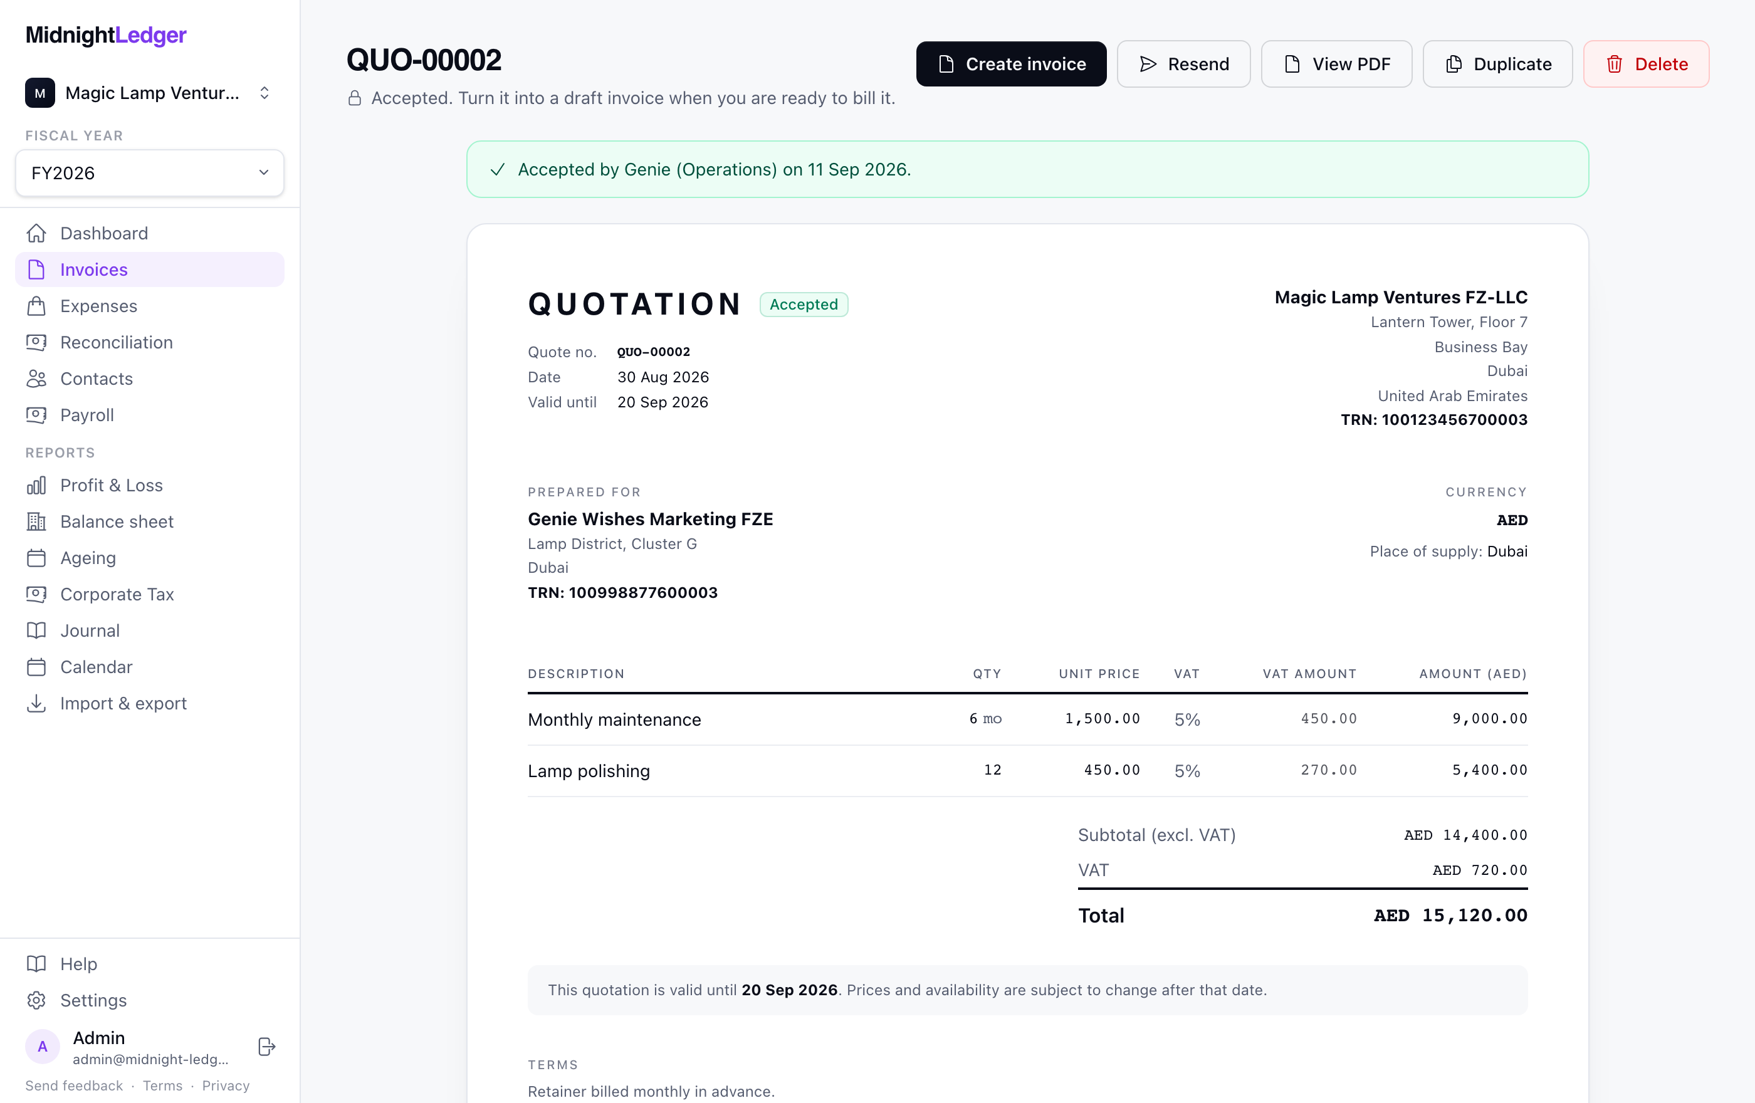Click the Dashboard home icon
The height and width of the screenshot is (1103, 1755).
coord(36,233)
